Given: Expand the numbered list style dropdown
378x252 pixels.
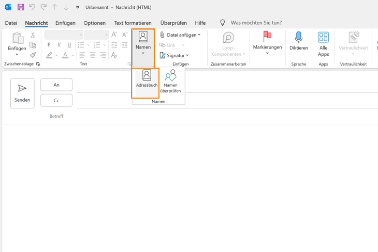Looking at the screenshot, I should [x=105, y=45].
